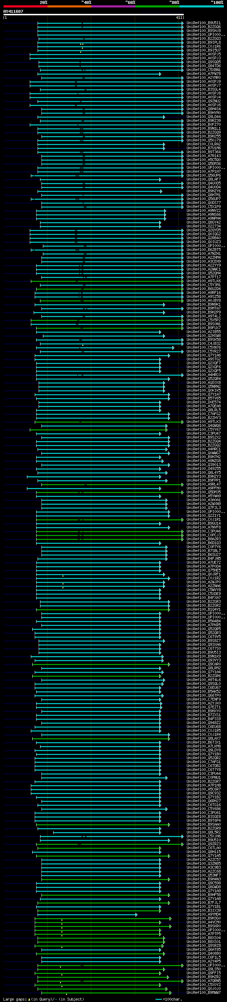This screenshot has height=1002, width=227.
Task: Select hit label UniRef100_A3C9B3
Action: point(204,867)
